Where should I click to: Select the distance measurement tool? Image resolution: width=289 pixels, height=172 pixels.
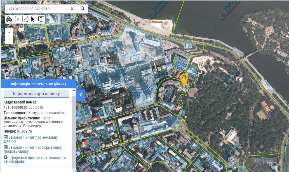point(17,20)
